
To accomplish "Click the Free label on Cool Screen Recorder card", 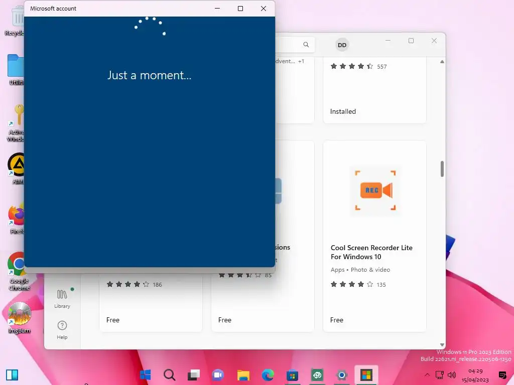I will (x=337, y=320).
